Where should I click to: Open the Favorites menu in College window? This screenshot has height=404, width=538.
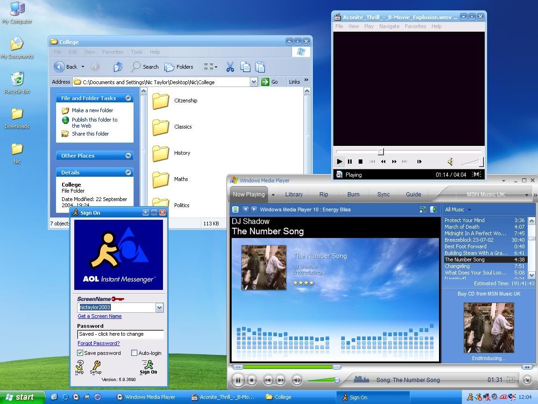113,52
